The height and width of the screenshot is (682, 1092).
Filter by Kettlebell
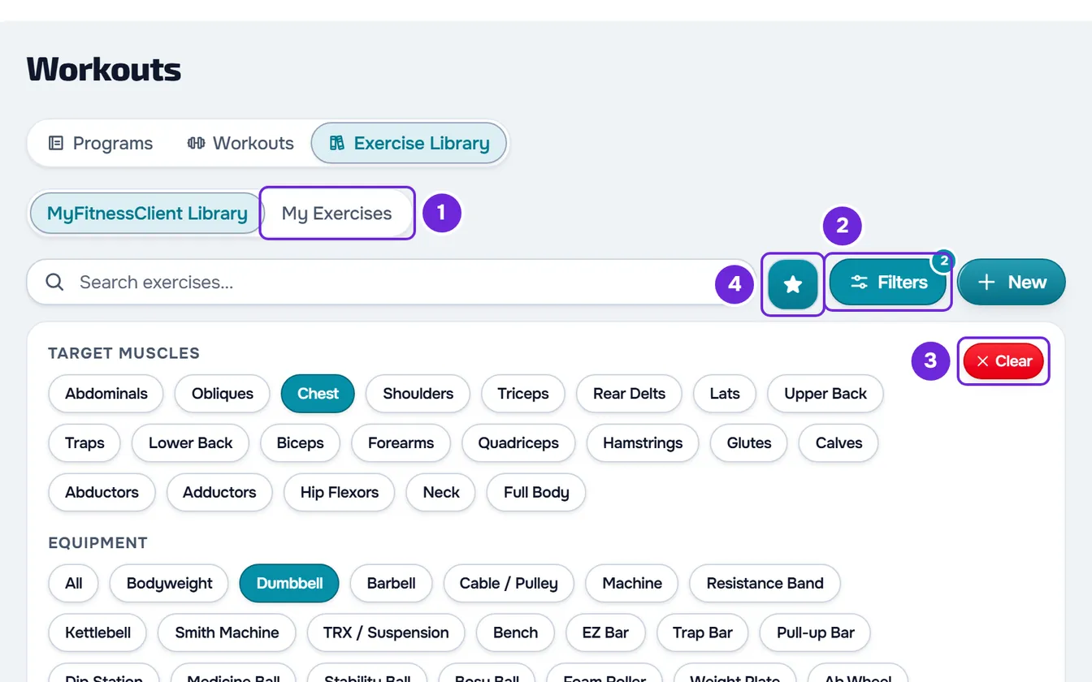point(97,633)
